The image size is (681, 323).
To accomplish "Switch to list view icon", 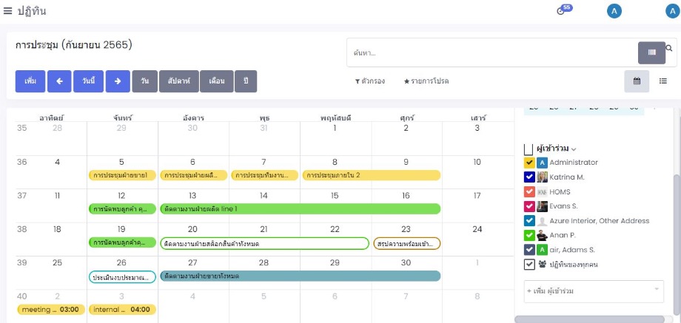I will pyautogui.click(x=663, y=81).
